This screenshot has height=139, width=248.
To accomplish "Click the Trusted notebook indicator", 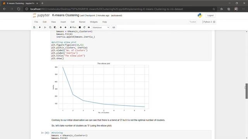I will [x=193, y=22].
